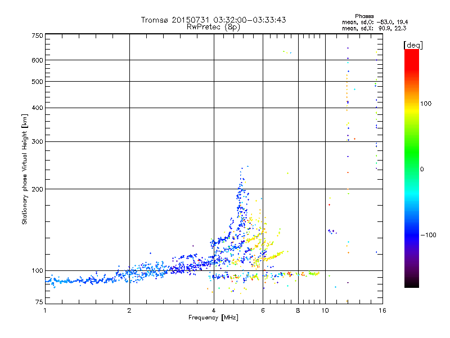Click the y-axis tick label '300'
Screen dimensions: 450x338
pyautogui.click(x=37, y=141)
